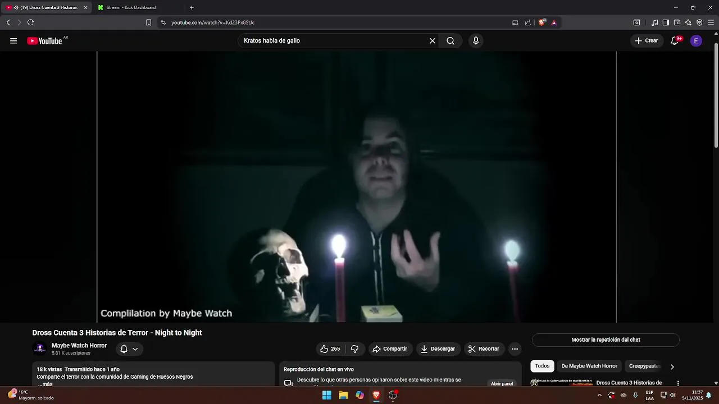Open the account avatar 'E' menu

(696, 41)
